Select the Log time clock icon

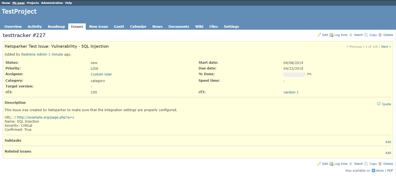point(331,35)
